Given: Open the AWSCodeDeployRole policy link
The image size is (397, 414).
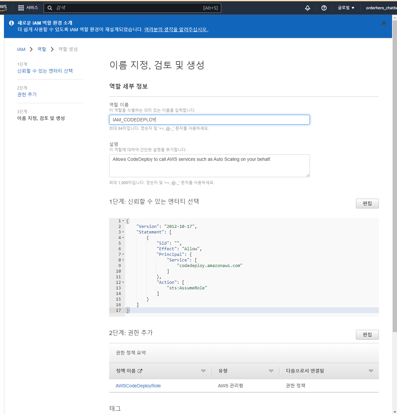Looking at the screenshot, I should click(x=138, y=386).
